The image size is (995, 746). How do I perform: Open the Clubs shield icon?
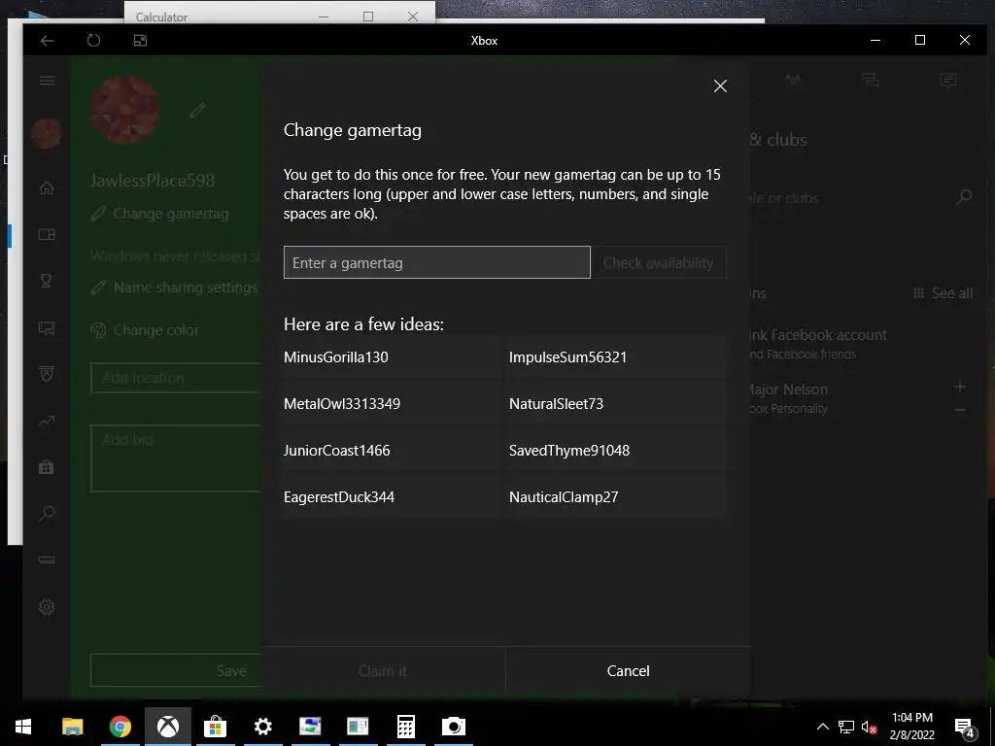pyautogui.click(x=47, y=374)
